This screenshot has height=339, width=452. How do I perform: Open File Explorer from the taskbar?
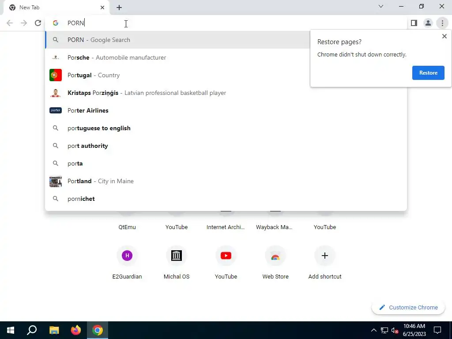click(x=54, y=330)
